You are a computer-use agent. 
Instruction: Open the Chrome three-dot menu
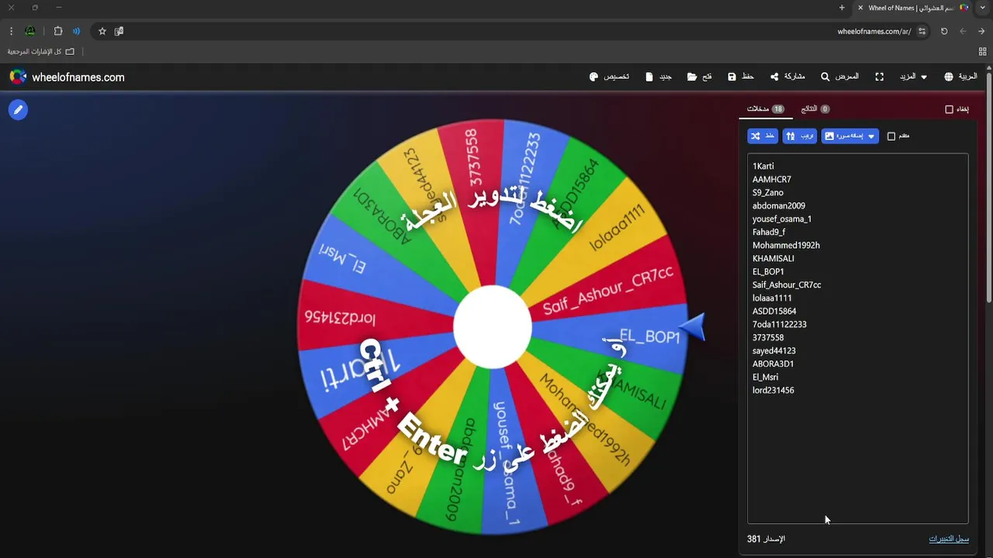[x=11, y=31]
